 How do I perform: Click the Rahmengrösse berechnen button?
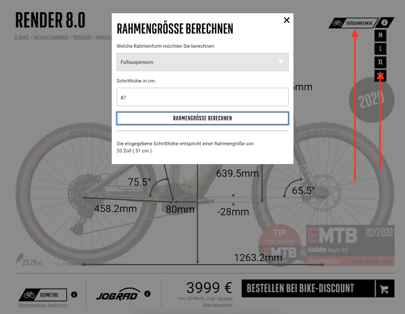(x=202, y=119)
